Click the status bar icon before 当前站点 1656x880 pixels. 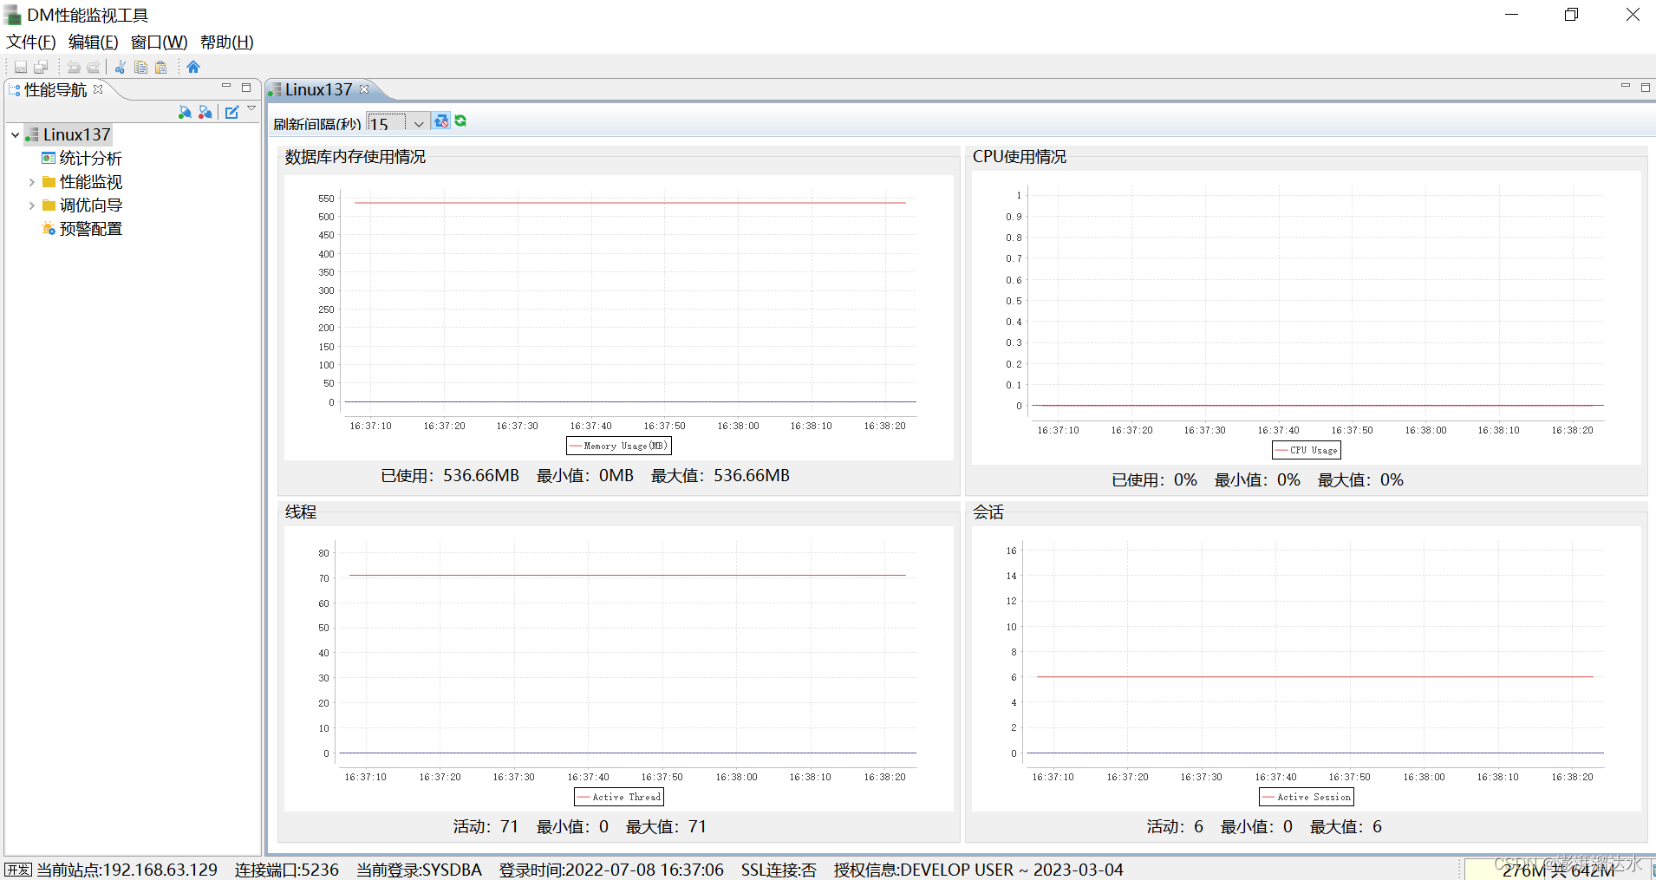pos(18,870)
